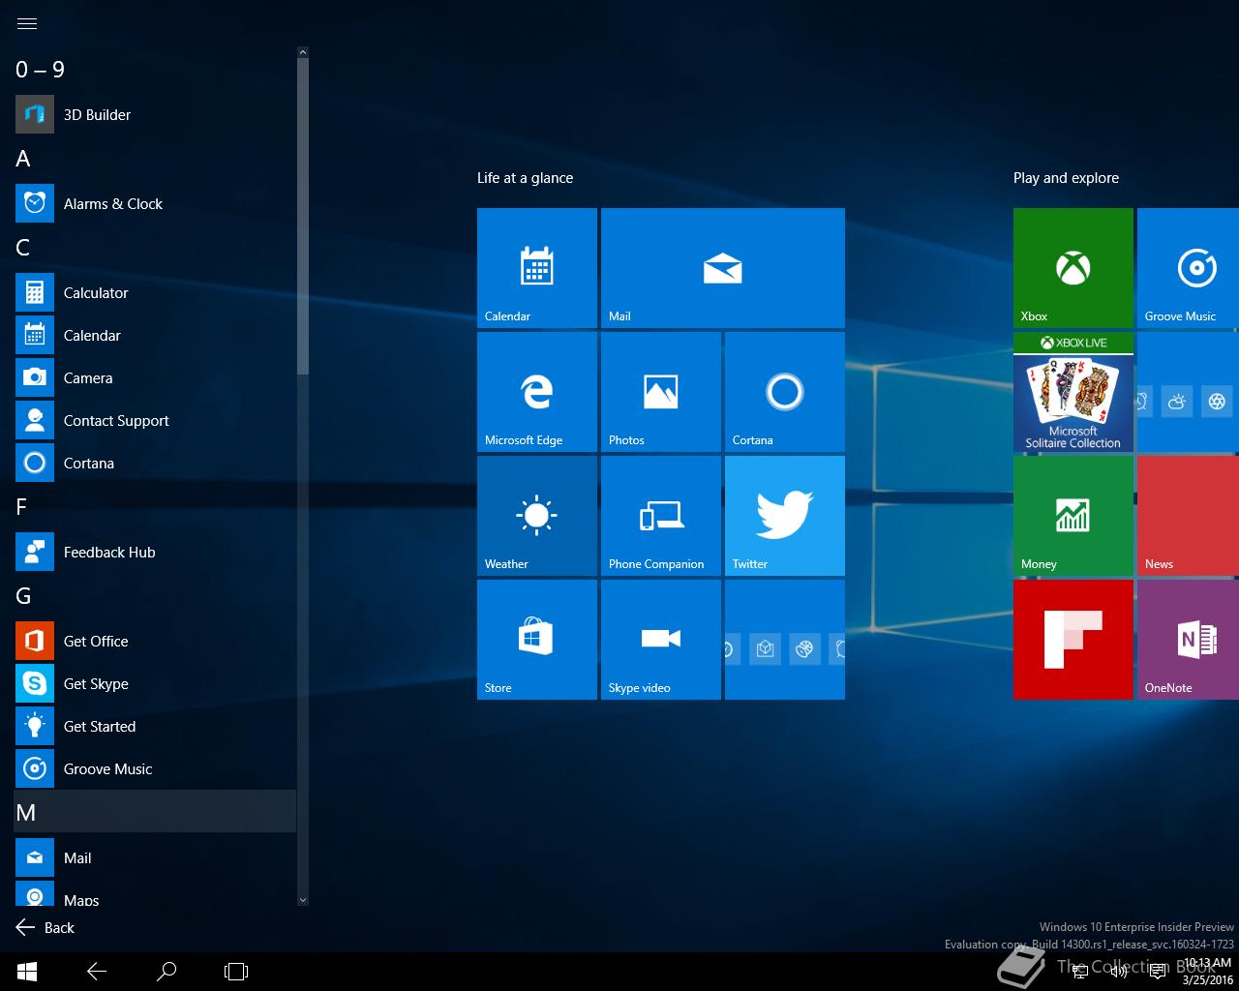Jump to the 0 – 9 letter group
The width and height of the screenshot is (1239, 991).
click(x=155, y=70)
